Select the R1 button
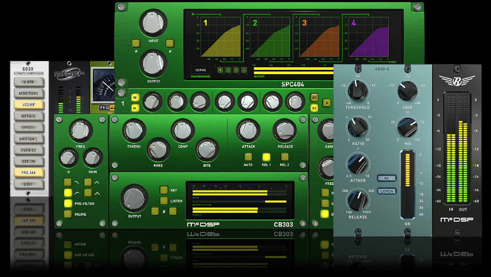 (x=314, y=98)
